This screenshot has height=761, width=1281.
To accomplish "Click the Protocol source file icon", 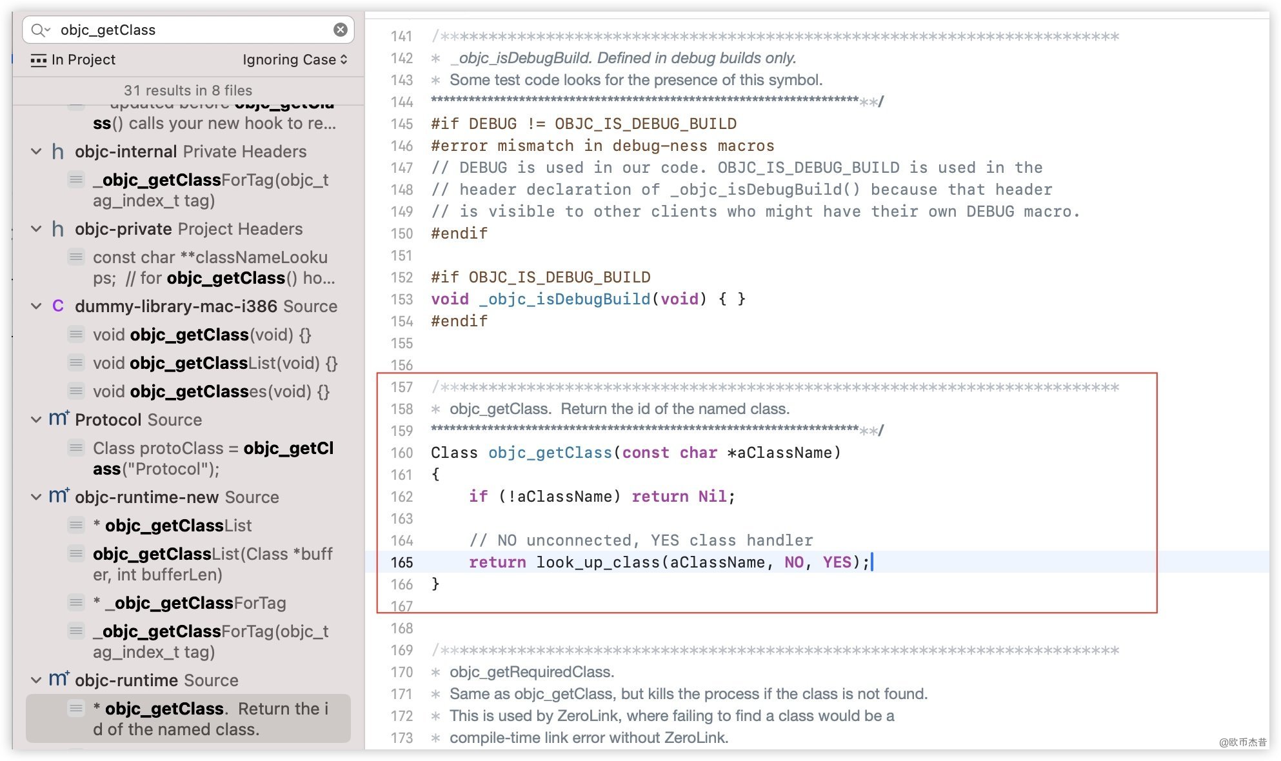I will pyautogui.click(x=59, y=419).
